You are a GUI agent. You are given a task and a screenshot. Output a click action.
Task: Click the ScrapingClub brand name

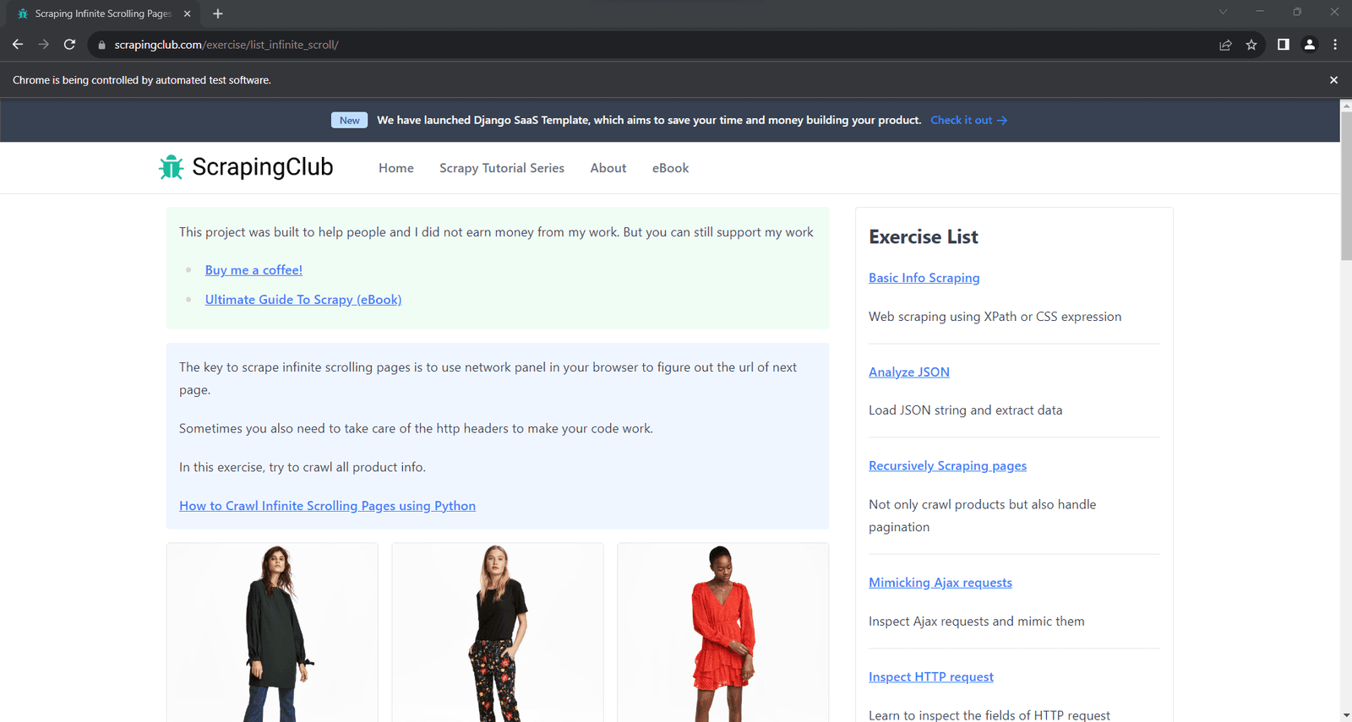[x=263, y=167]
